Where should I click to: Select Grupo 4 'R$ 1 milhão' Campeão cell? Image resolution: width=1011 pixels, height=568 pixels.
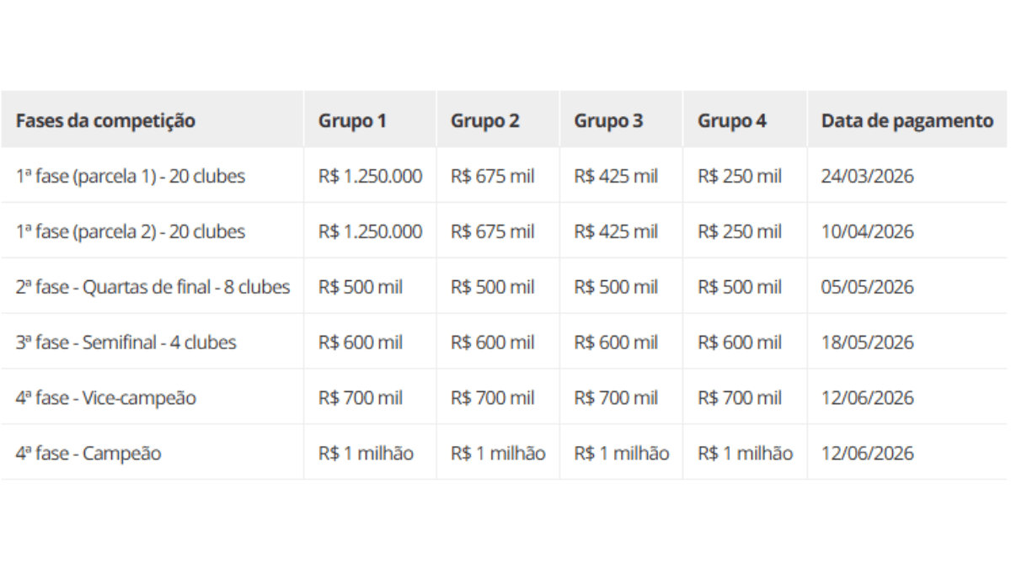[x=745, y=454]
